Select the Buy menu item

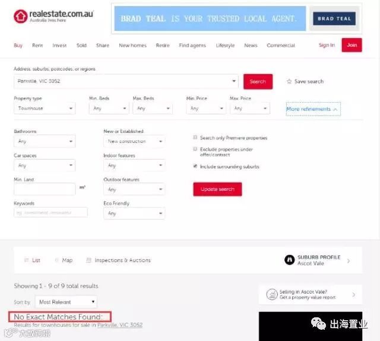coord(18,45)
